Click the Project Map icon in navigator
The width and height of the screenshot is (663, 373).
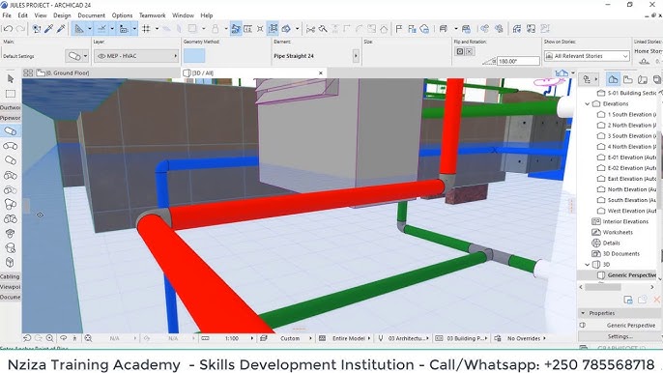click(613, 79)
